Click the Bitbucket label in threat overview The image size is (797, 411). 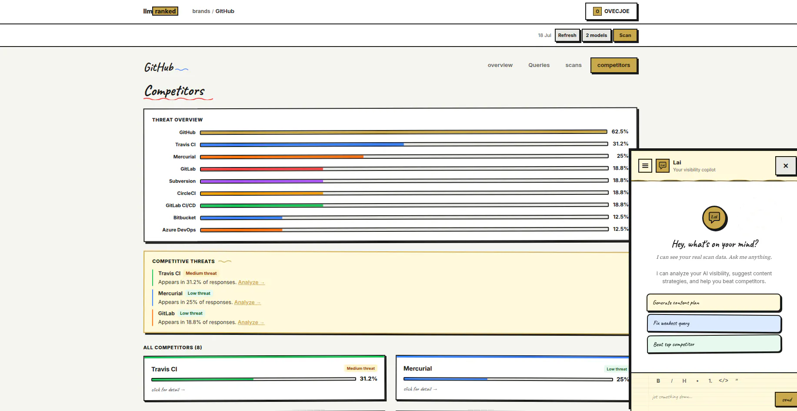tap(184, 217)
